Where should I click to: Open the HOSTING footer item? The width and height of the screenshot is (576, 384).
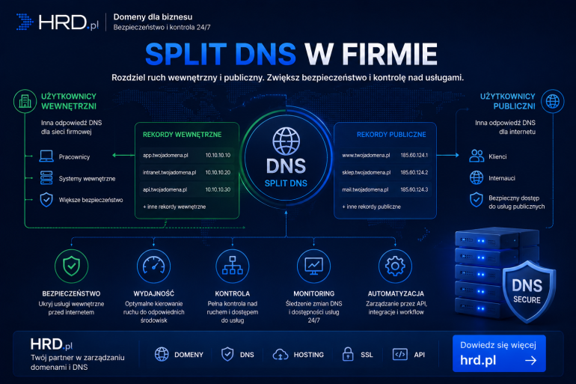click(298, 354)
